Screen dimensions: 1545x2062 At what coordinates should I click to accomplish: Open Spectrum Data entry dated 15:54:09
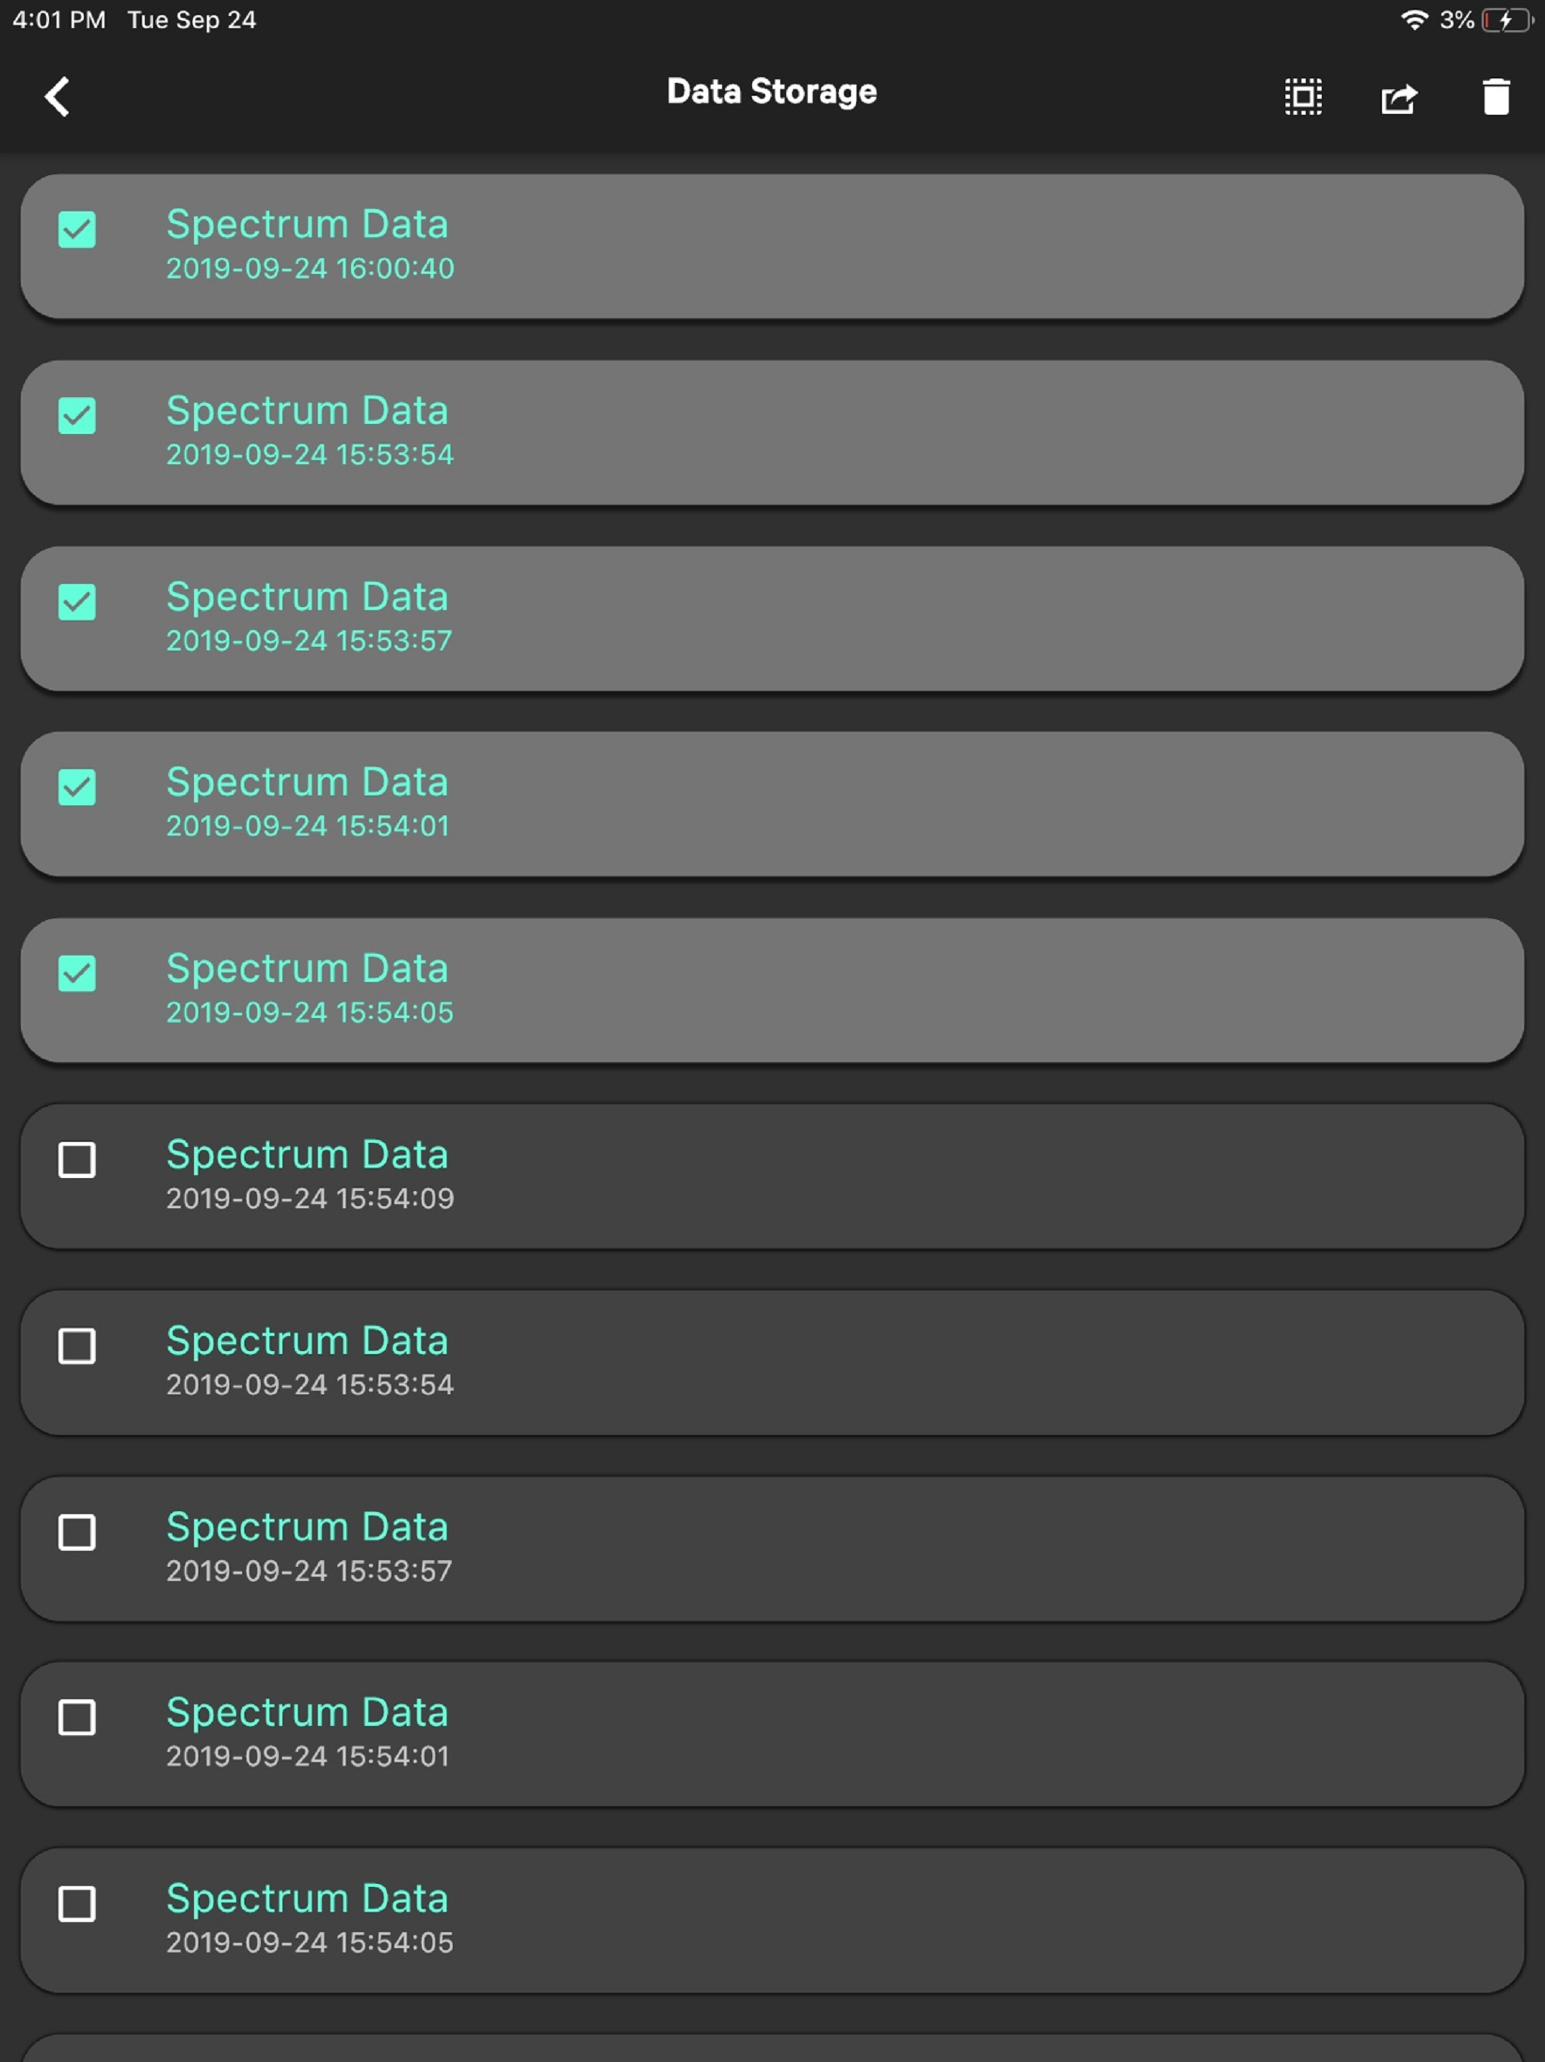click(x=772, y=1177)
